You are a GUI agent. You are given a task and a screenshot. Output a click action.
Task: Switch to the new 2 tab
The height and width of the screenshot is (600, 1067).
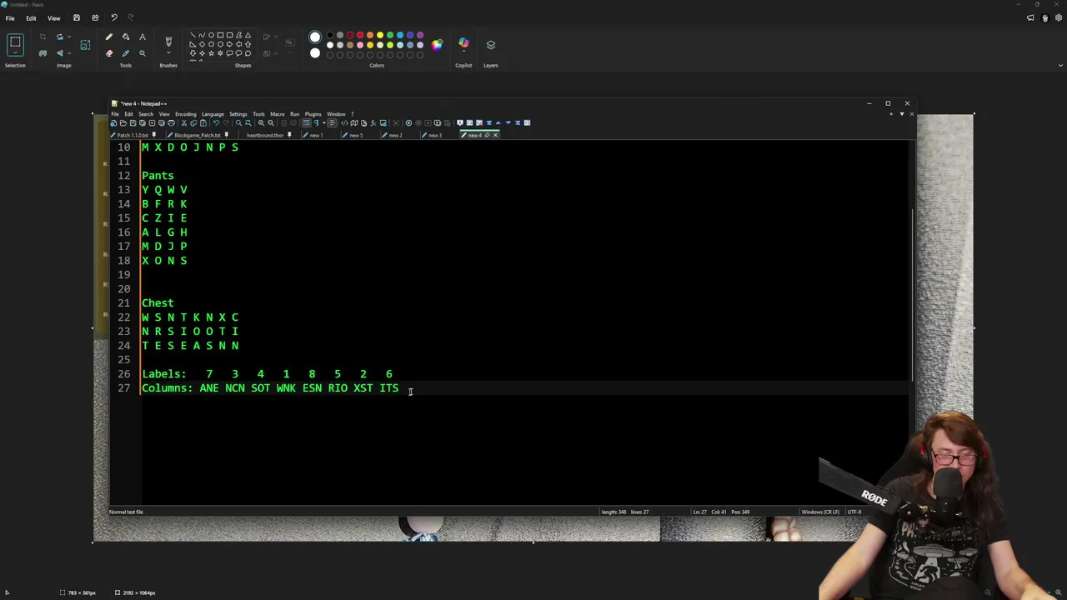(x=395, y=135)
